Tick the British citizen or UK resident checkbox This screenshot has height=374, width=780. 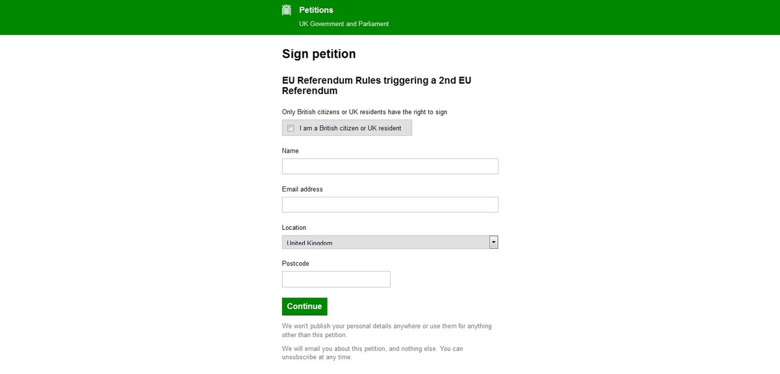point(291,129)
